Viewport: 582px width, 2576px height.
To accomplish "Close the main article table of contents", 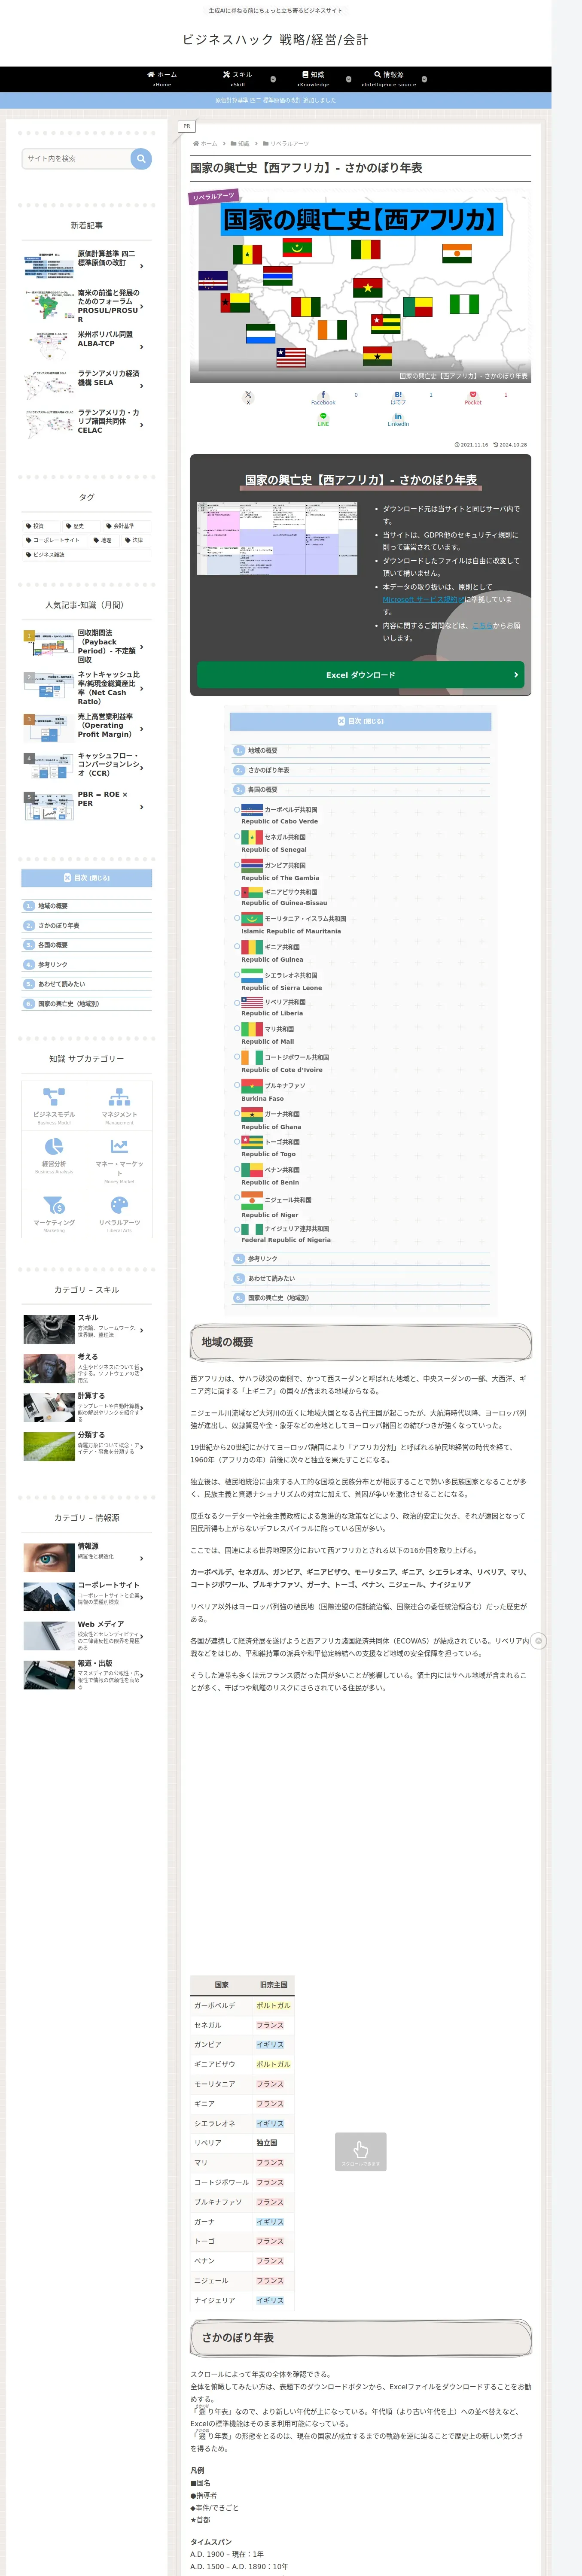I will [360, 721].
